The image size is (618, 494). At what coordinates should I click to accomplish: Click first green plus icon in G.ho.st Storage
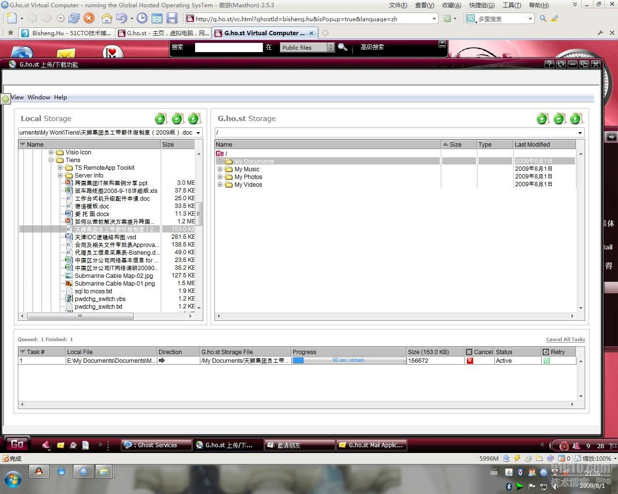[x=543, y=119]
